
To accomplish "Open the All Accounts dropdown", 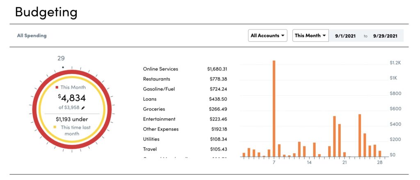I will coord(268,36).
